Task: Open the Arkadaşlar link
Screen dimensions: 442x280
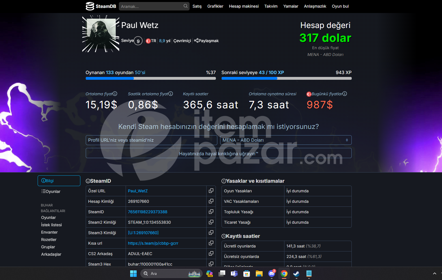Action: click(51, 254)
